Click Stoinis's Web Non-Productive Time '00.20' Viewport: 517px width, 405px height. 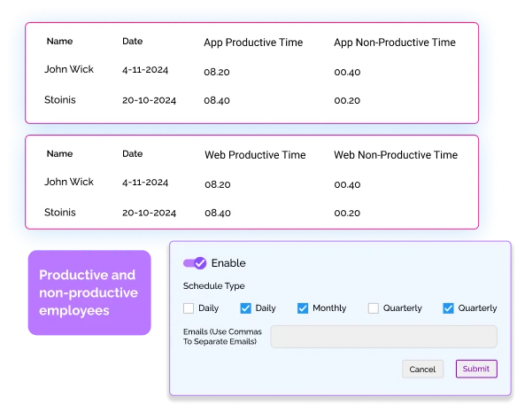pos(347,213)
